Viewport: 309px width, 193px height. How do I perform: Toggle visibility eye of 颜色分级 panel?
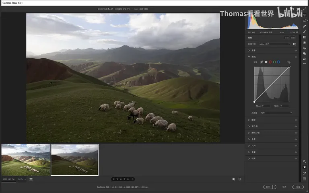[x=296, y=133]
